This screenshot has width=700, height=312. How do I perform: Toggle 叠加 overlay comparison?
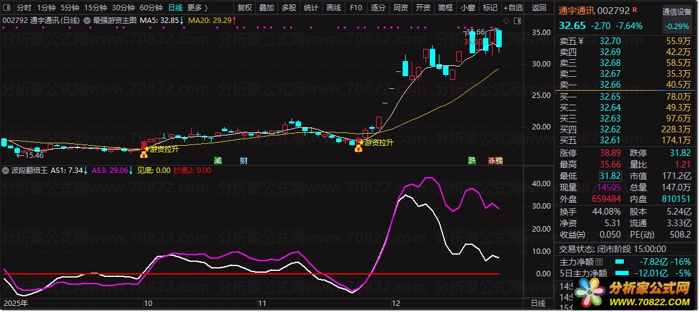click(267, 8)
